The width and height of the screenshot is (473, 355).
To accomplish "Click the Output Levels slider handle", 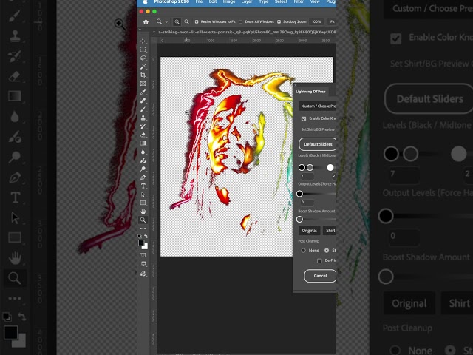I will [299, 194].
